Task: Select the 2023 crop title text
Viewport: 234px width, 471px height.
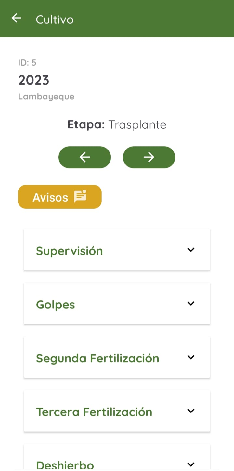Action: (33, 80)
